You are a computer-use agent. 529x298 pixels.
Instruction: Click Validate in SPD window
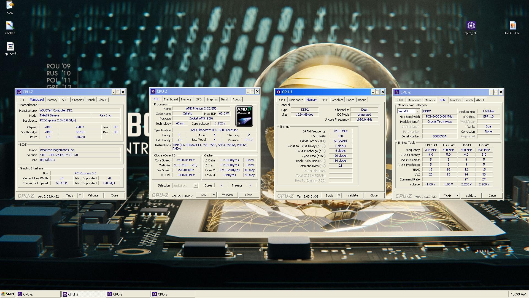tap(471, 196)
